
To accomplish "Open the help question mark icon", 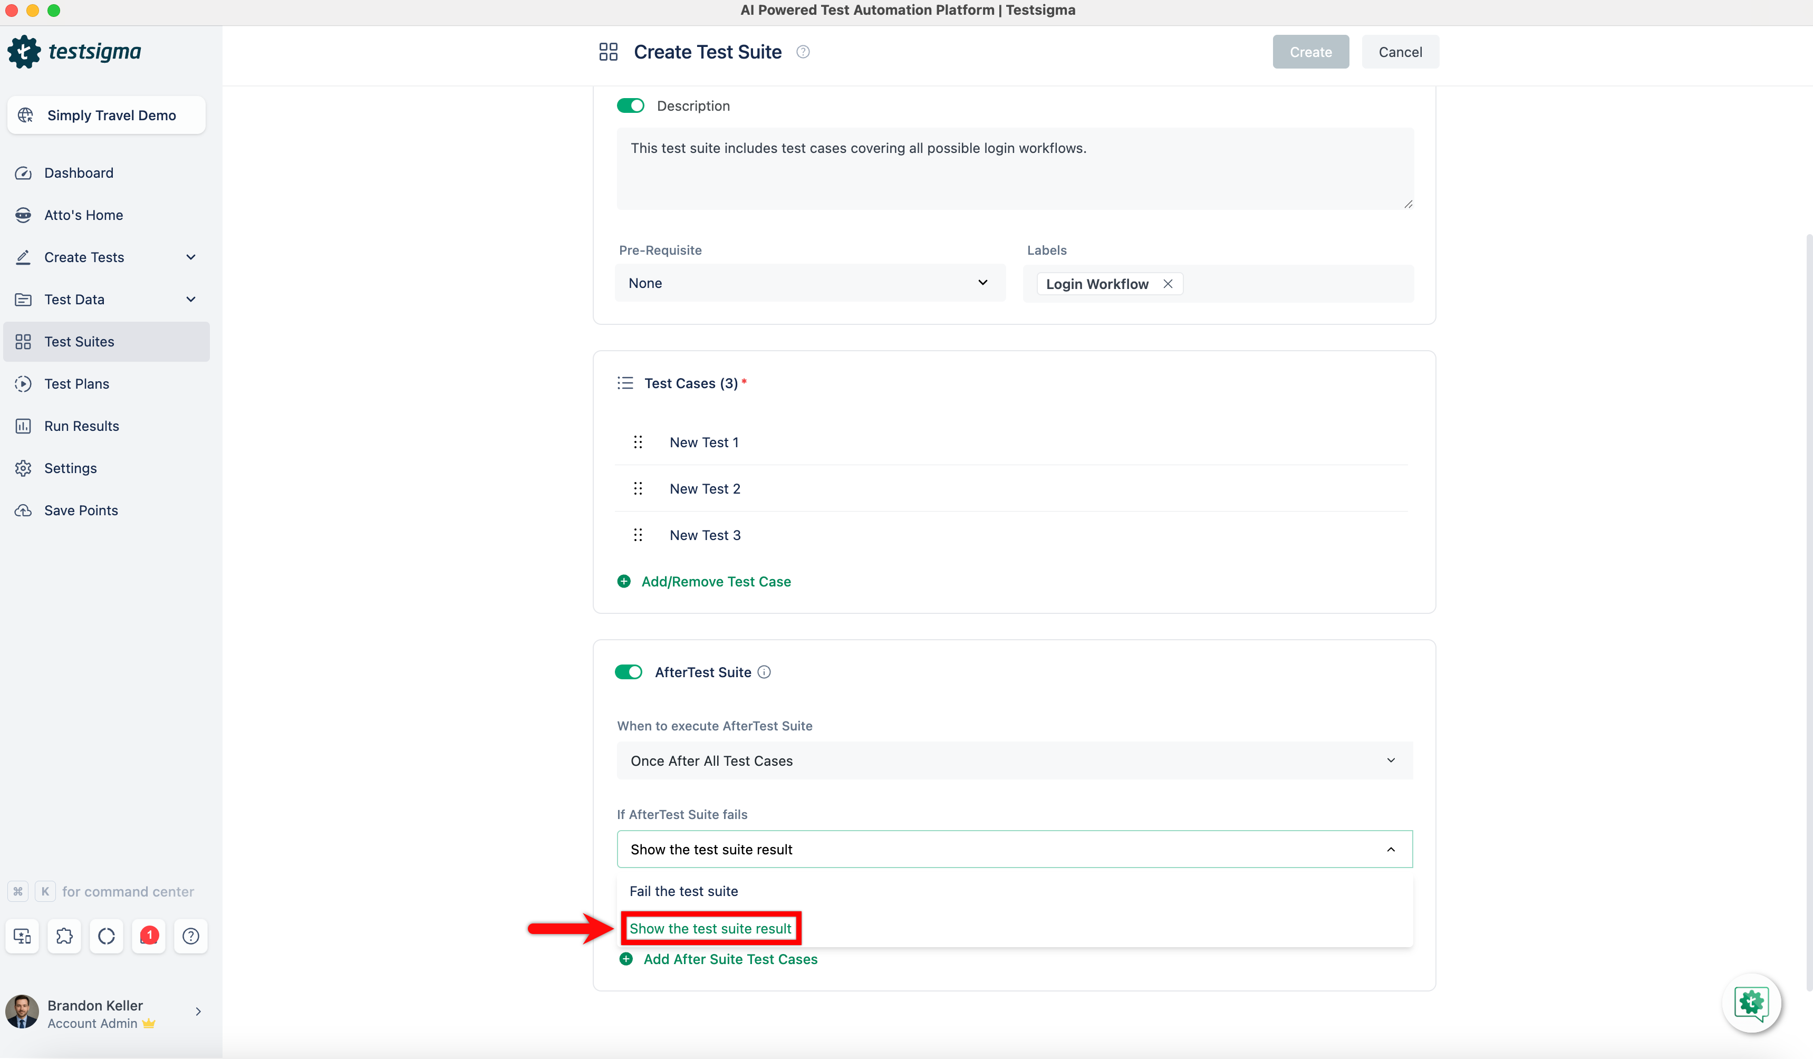I will (191, 936).
